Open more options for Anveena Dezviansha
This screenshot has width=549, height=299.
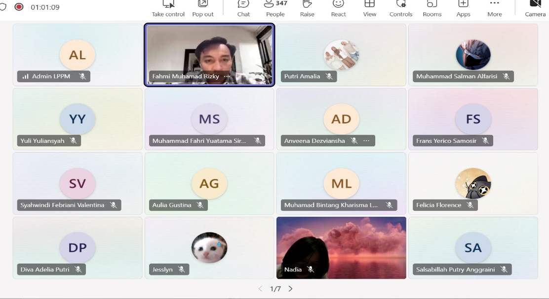366,141
